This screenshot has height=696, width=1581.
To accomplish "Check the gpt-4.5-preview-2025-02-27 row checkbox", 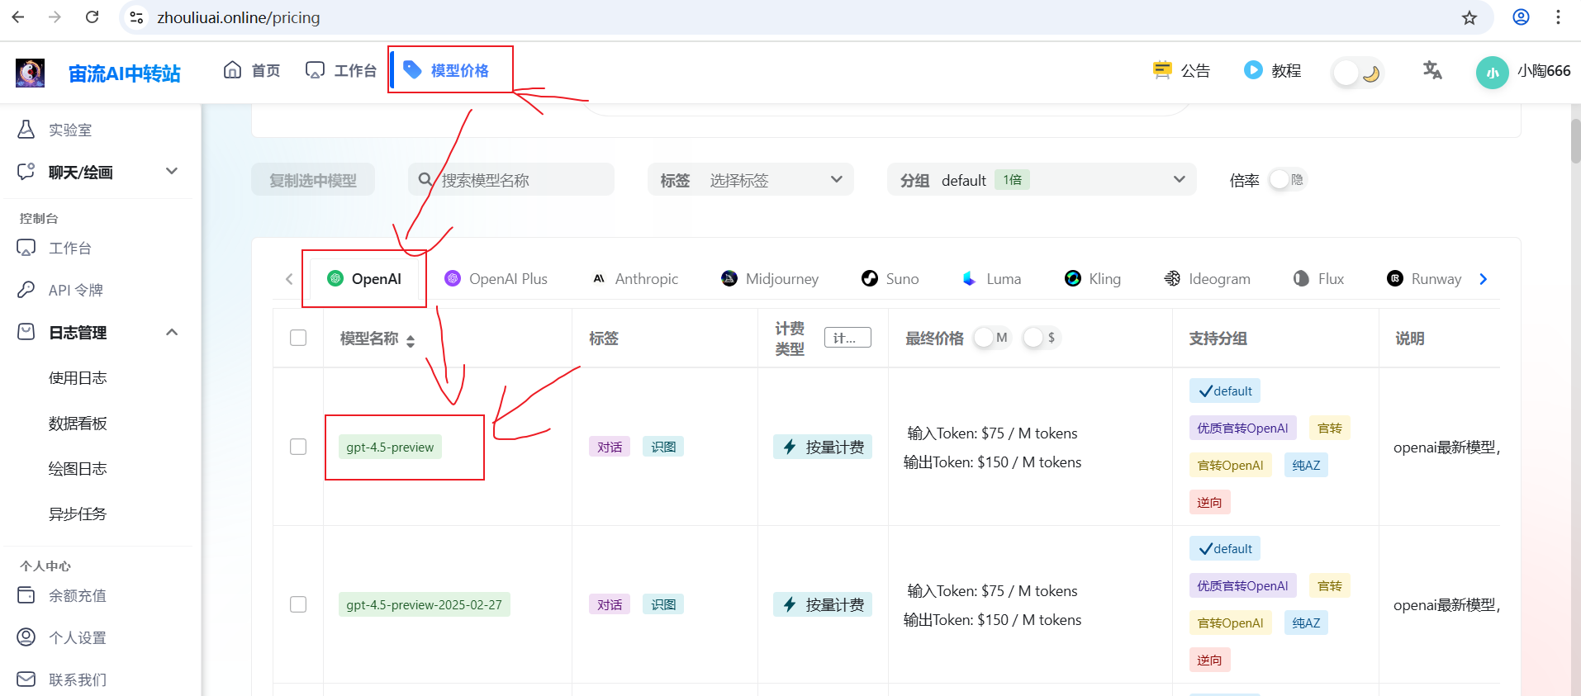I will [298, 604].
